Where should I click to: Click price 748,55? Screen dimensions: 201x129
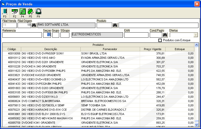160,75
